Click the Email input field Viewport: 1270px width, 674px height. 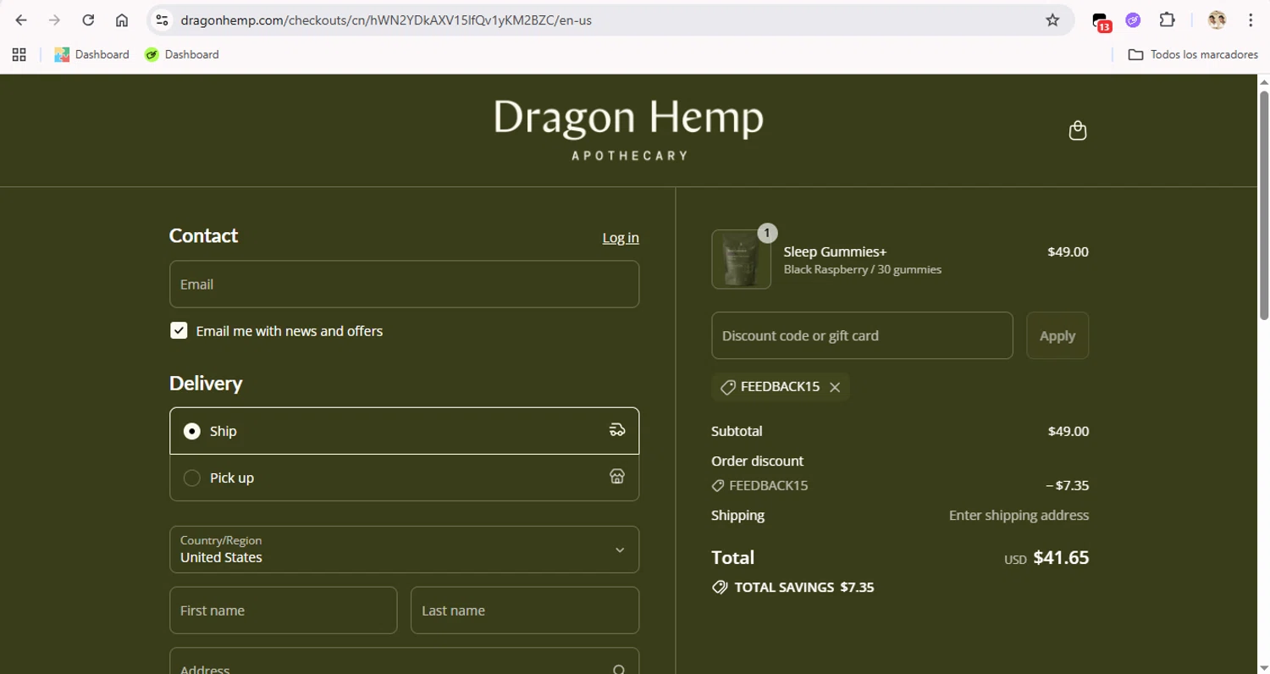pyautogui.click(x=404, y=284)
